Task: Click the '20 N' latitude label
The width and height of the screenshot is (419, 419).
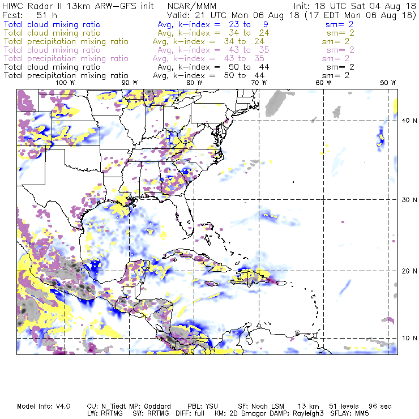Action: tap(409, 271)
